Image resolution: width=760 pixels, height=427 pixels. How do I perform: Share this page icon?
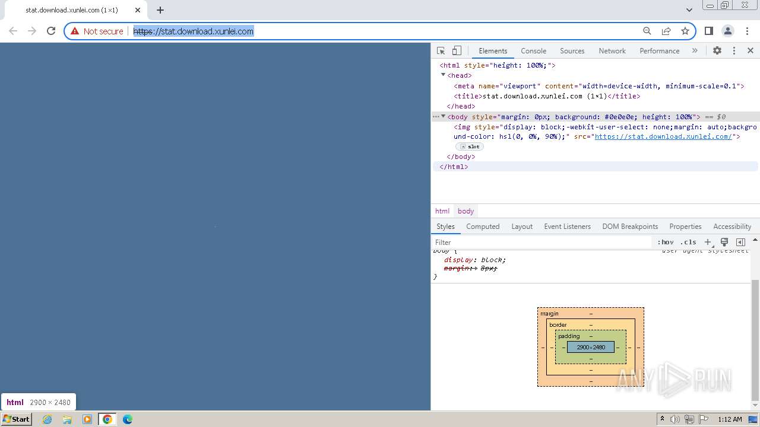point(666,31)
